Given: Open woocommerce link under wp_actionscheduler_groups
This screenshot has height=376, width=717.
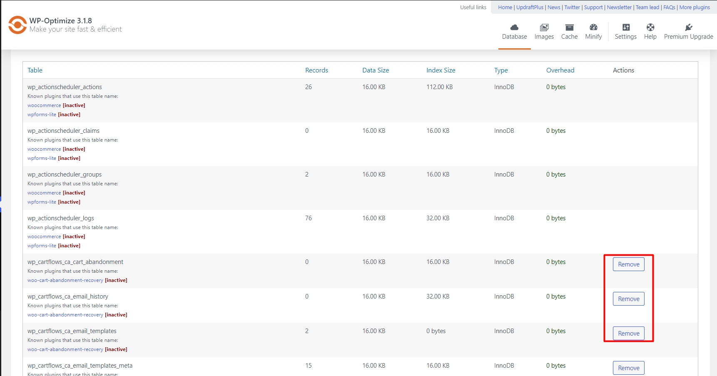Looking at the screenshot, I should (44, 193).
